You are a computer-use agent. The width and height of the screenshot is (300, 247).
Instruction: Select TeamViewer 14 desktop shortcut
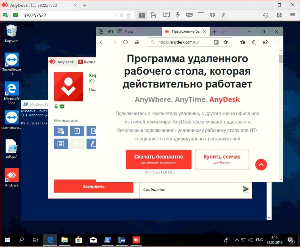(x=11, y=64)
